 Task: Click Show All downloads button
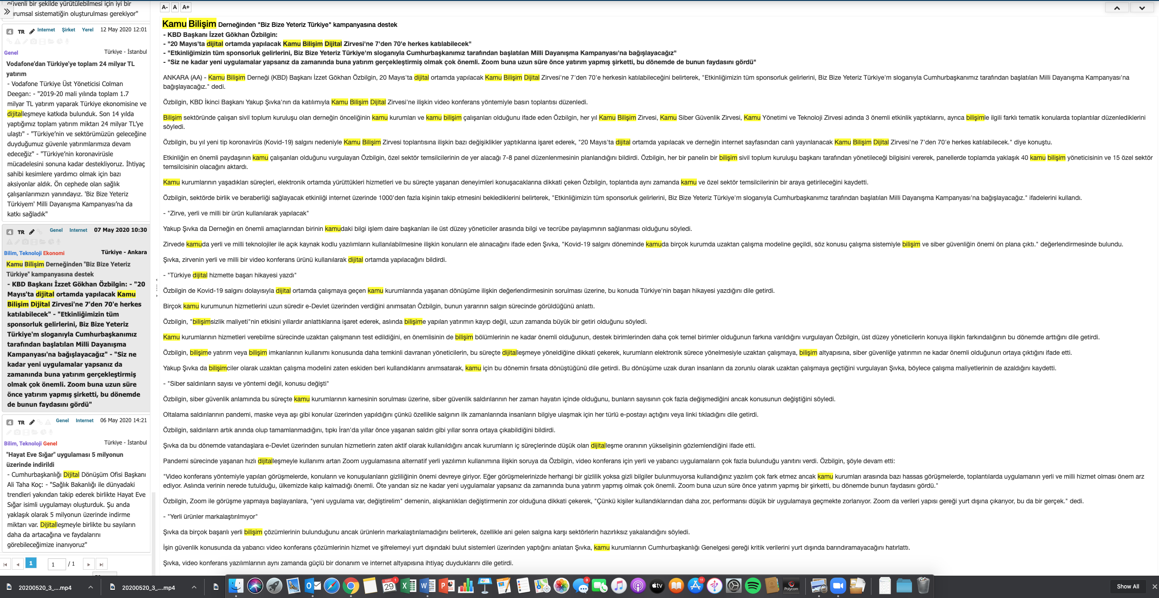tap(1128, 587)
